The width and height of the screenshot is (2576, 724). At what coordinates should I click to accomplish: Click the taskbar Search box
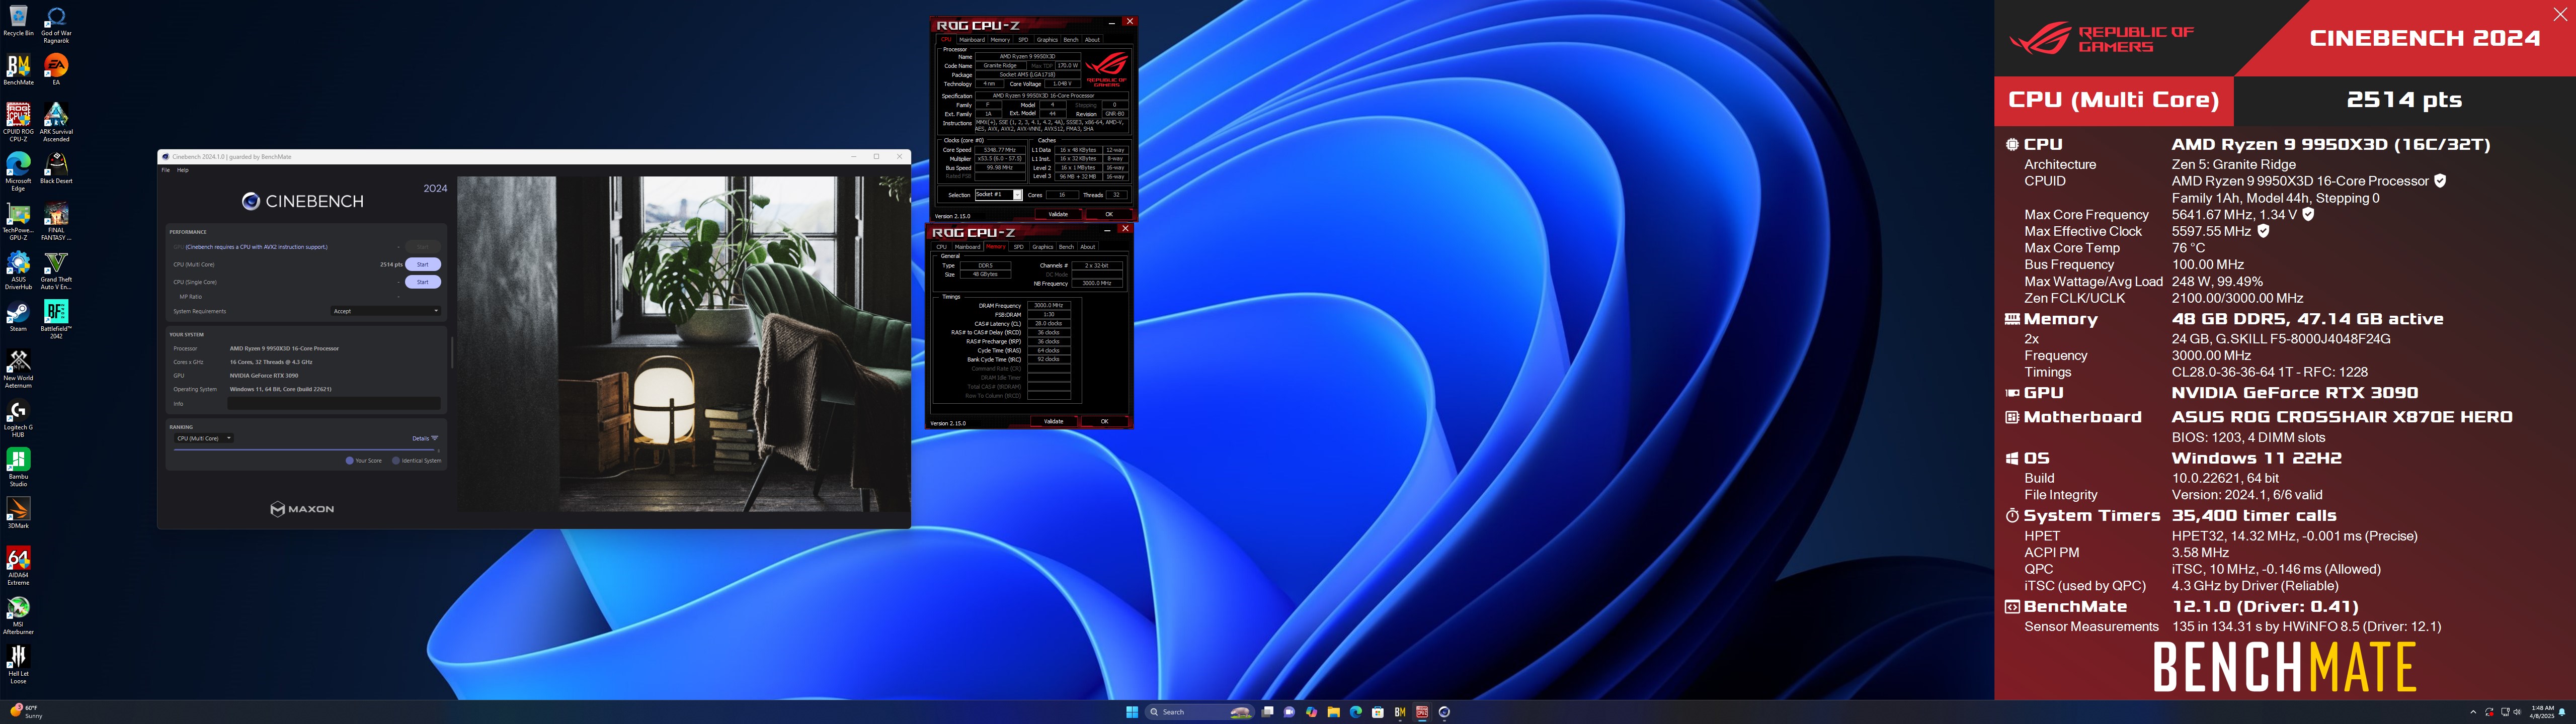pyautogui.click(x=1200, y=712)
